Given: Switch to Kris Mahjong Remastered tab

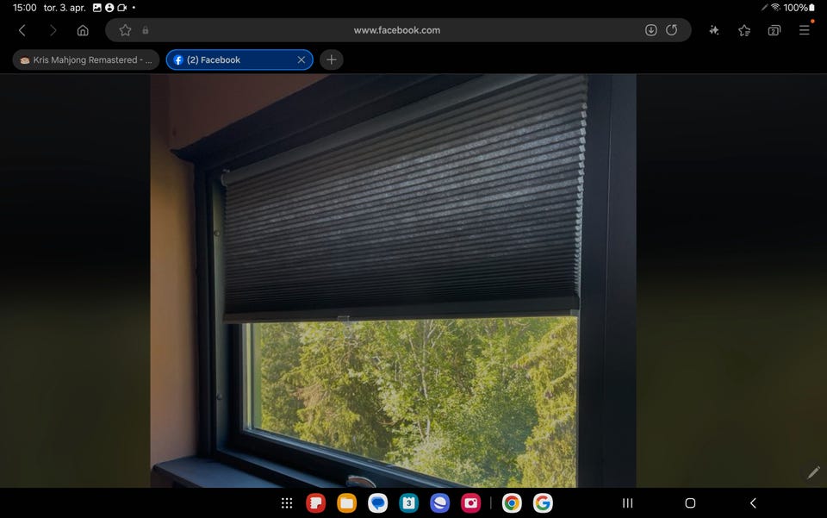Looking at the screenshot, I should click(86, 60).
